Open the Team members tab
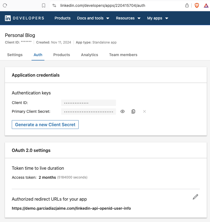 pos(123,55)
